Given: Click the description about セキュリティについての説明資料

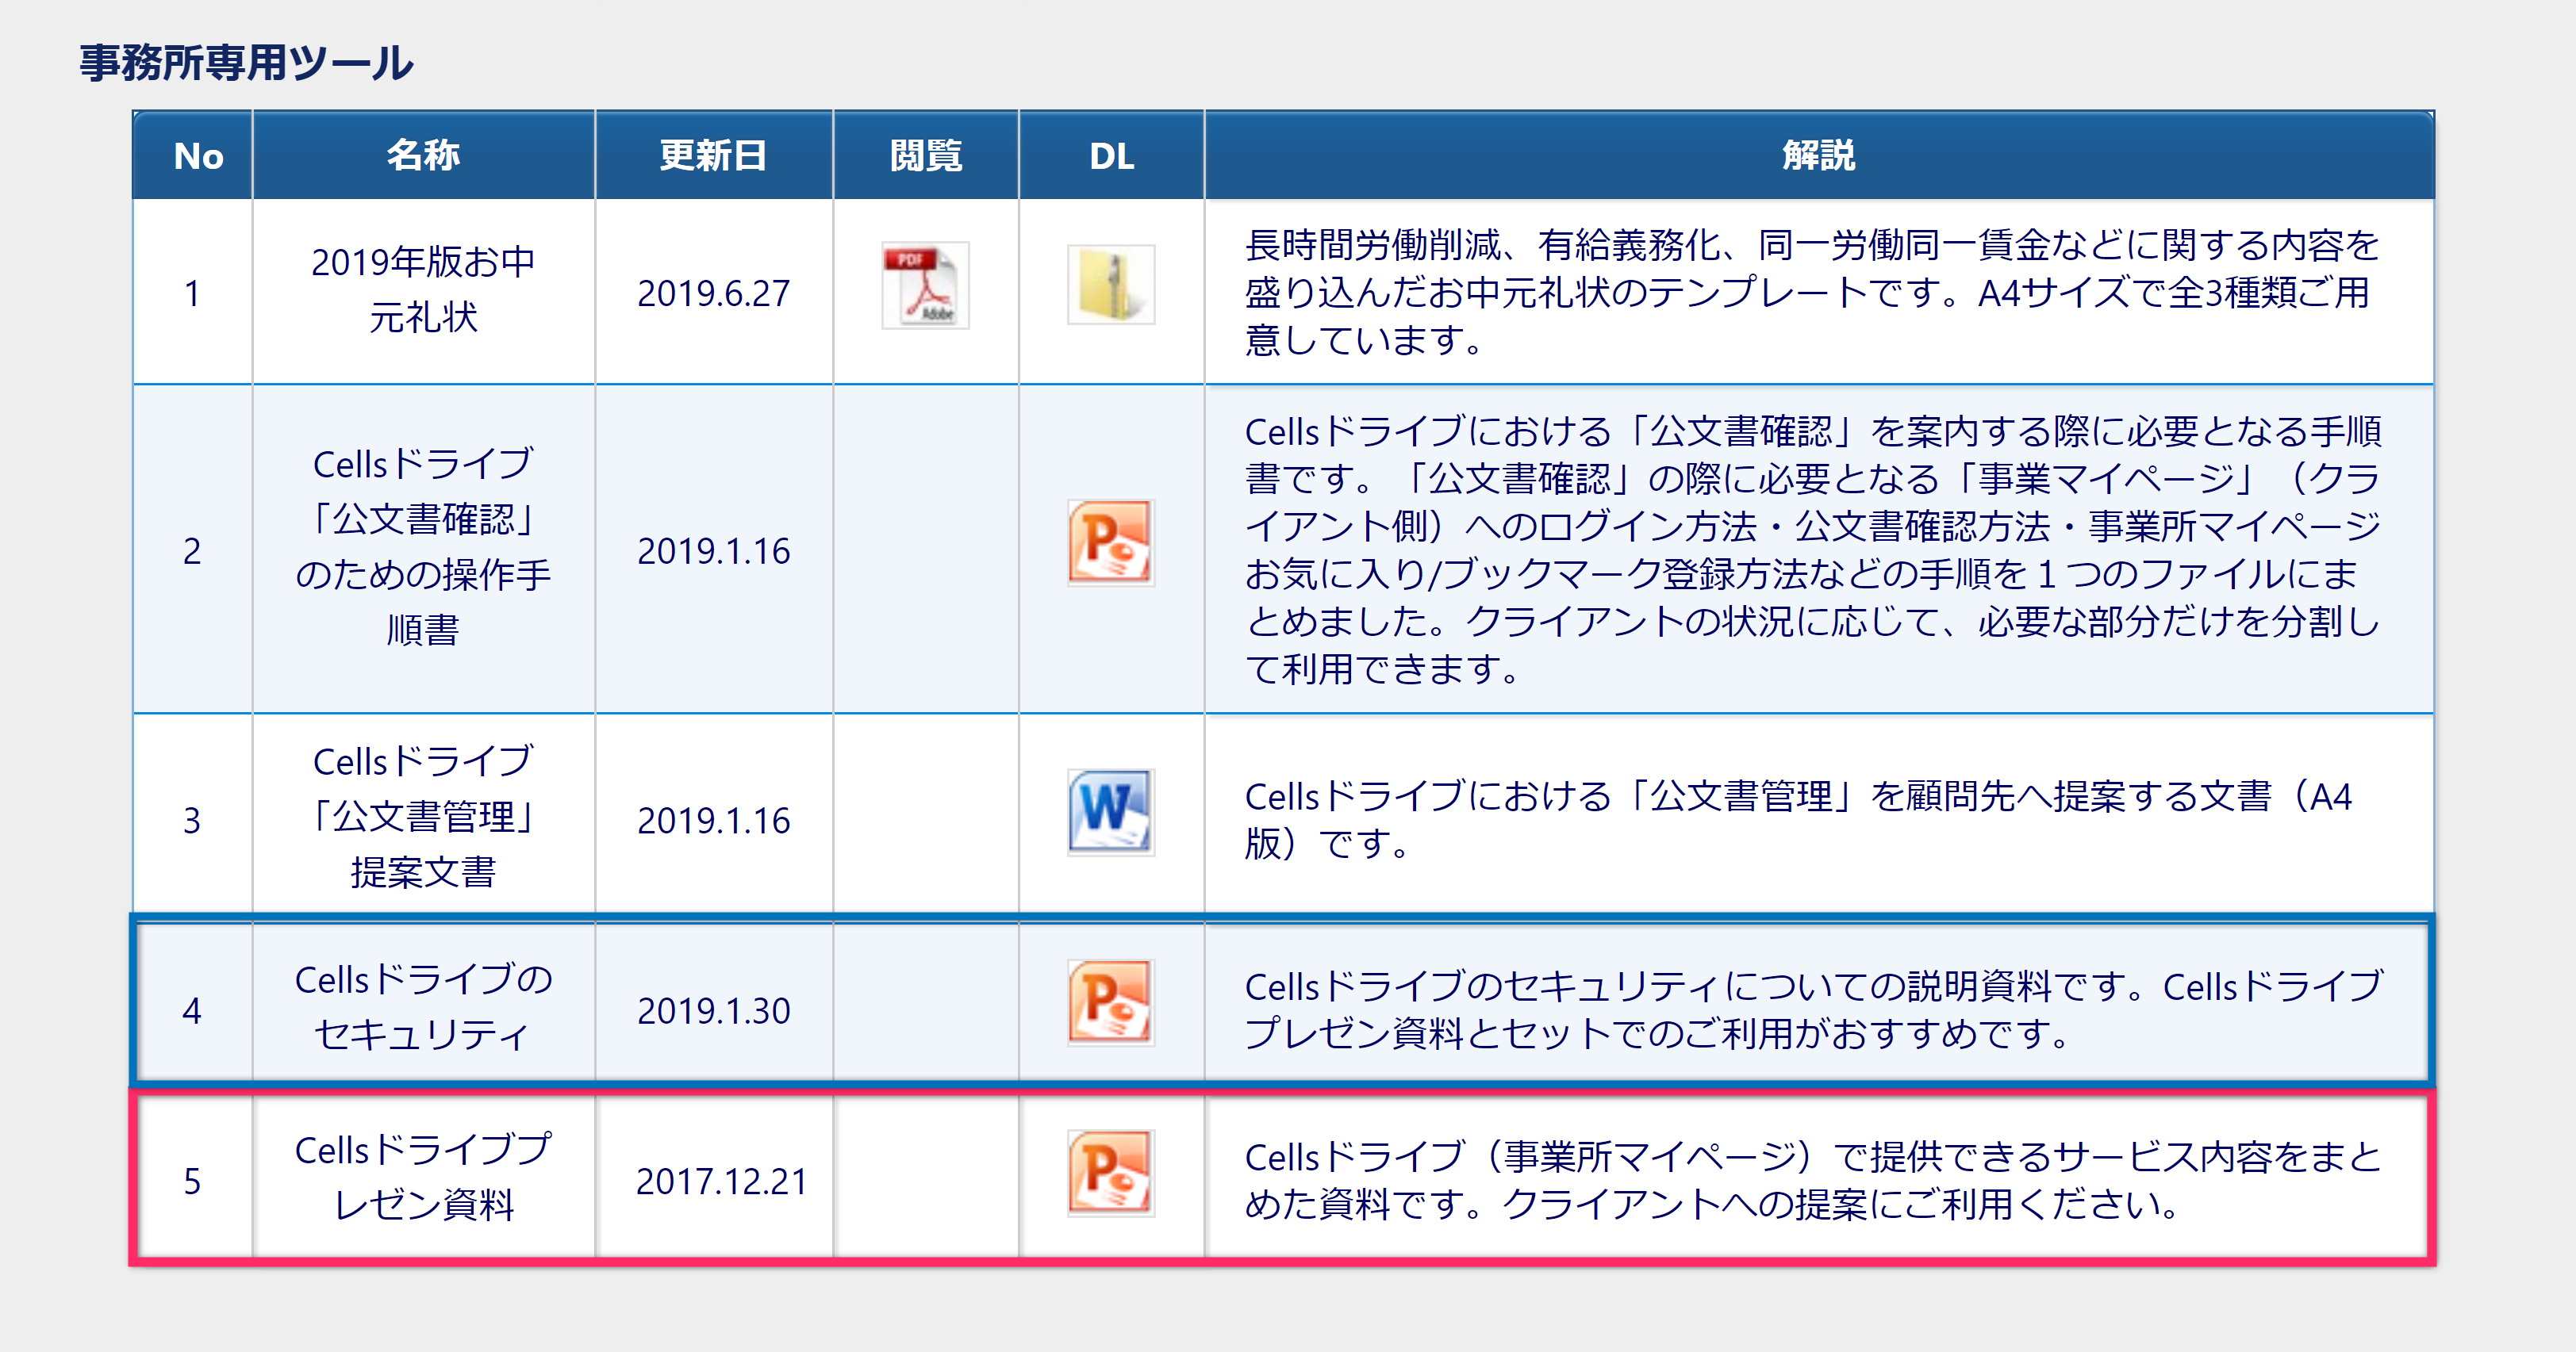Looking at the screenshot, I should click(x=1814, y=1009).
